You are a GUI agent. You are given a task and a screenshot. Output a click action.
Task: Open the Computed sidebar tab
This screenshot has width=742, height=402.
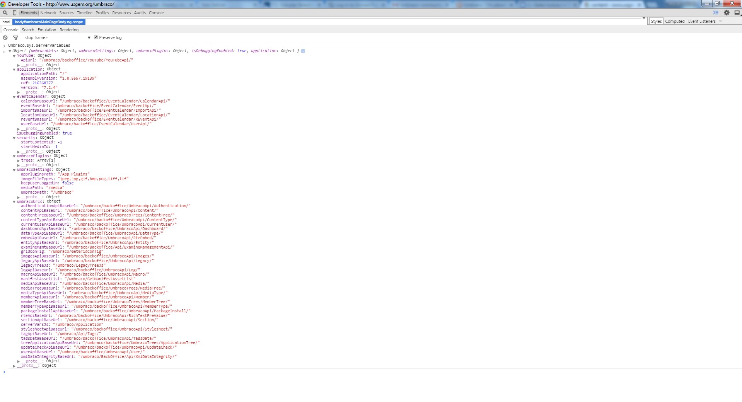coord(675,21)
